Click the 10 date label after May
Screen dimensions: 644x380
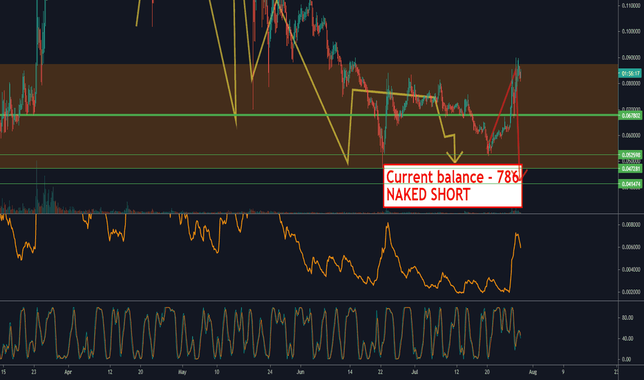point(216,372)
